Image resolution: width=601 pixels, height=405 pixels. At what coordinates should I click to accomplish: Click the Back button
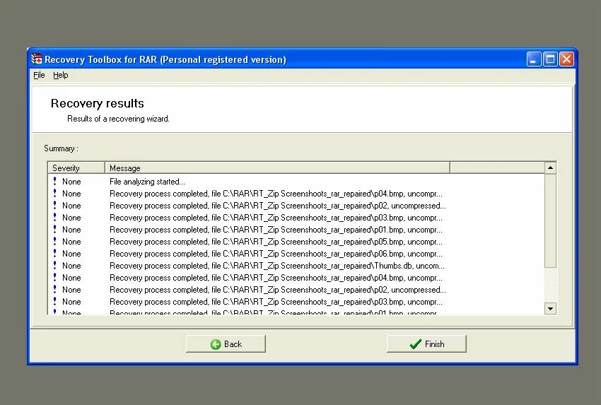pos(226,344)
